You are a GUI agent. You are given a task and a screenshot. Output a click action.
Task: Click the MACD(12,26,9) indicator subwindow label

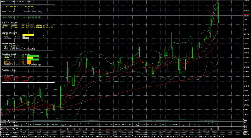click(x=9, y=128)
